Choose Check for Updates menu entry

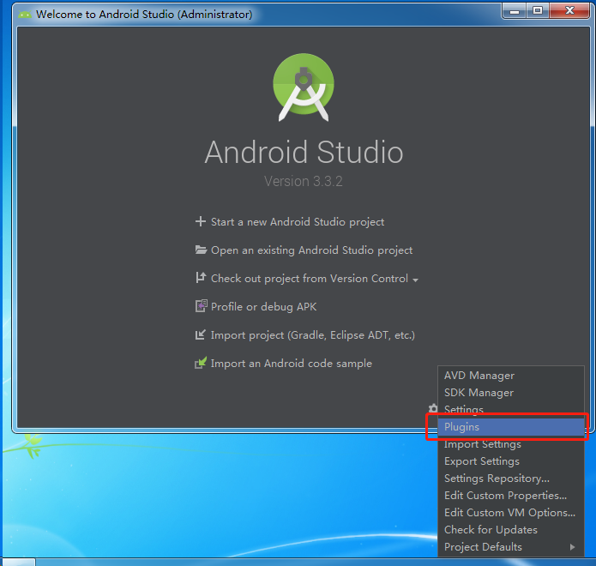(x=511, y=529)
